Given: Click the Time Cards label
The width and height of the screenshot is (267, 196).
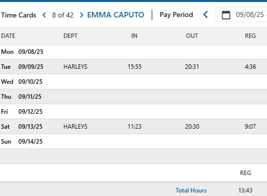Looking at the screenshot, I should [x=18, y=15].
